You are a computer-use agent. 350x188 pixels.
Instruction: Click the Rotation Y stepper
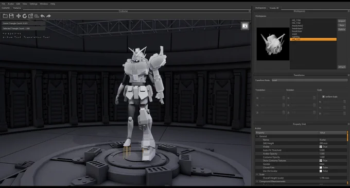click(314, 105)
